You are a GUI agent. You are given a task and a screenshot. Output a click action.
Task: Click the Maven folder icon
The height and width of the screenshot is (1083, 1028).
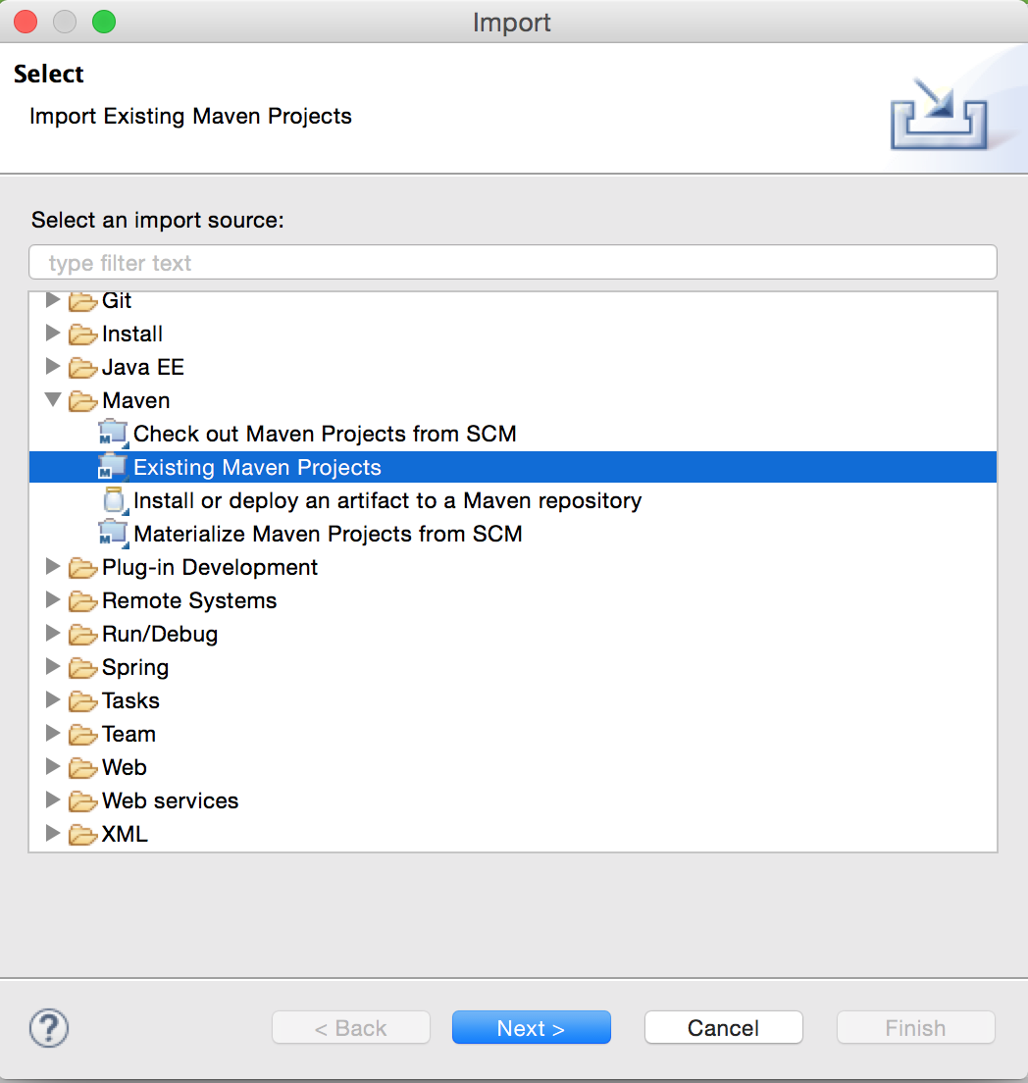pos(82,400)
